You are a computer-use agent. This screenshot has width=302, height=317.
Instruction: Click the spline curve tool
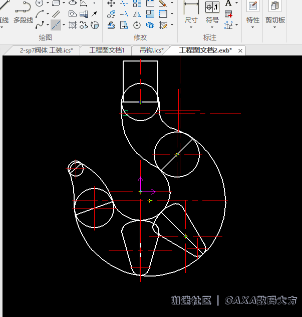point(40,24)
